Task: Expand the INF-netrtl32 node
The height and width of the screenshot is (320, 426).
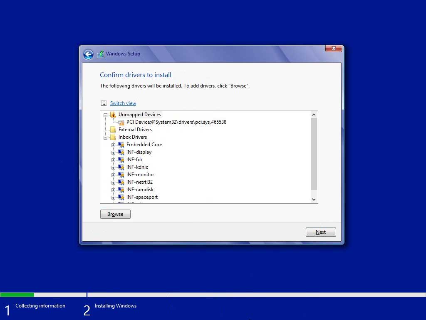Action: pyautogui.click(x=113, y=182)
